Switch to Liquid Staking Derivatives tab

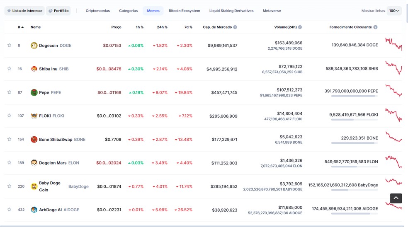point(231,11)
